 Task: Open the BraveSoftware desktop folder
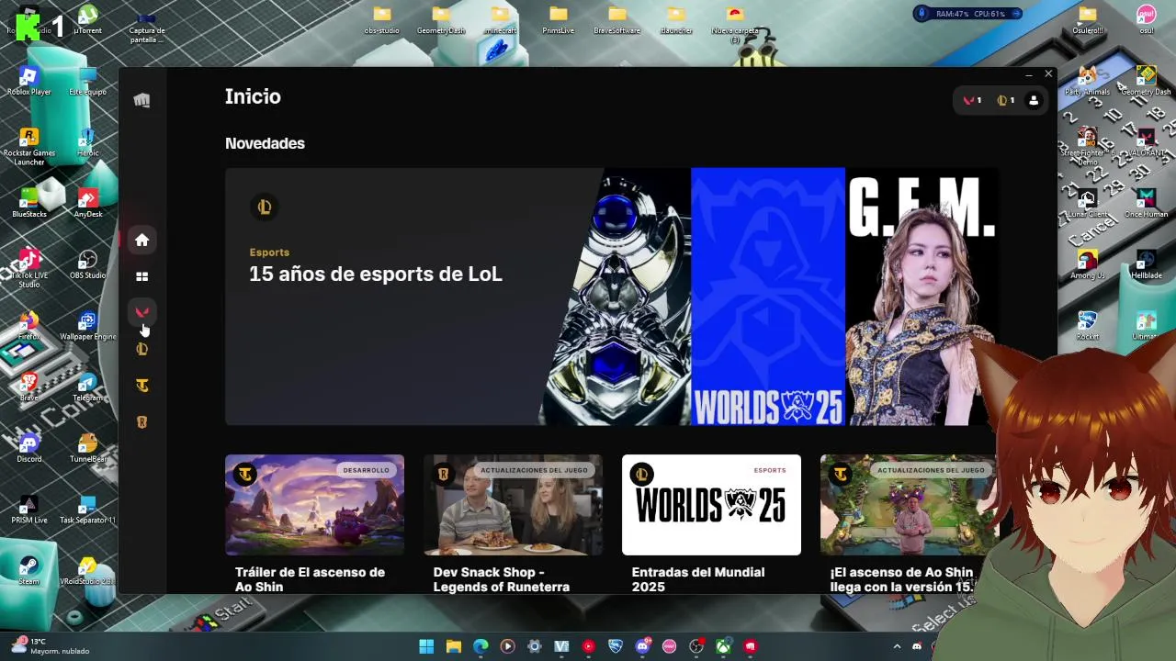click(616, 20)
